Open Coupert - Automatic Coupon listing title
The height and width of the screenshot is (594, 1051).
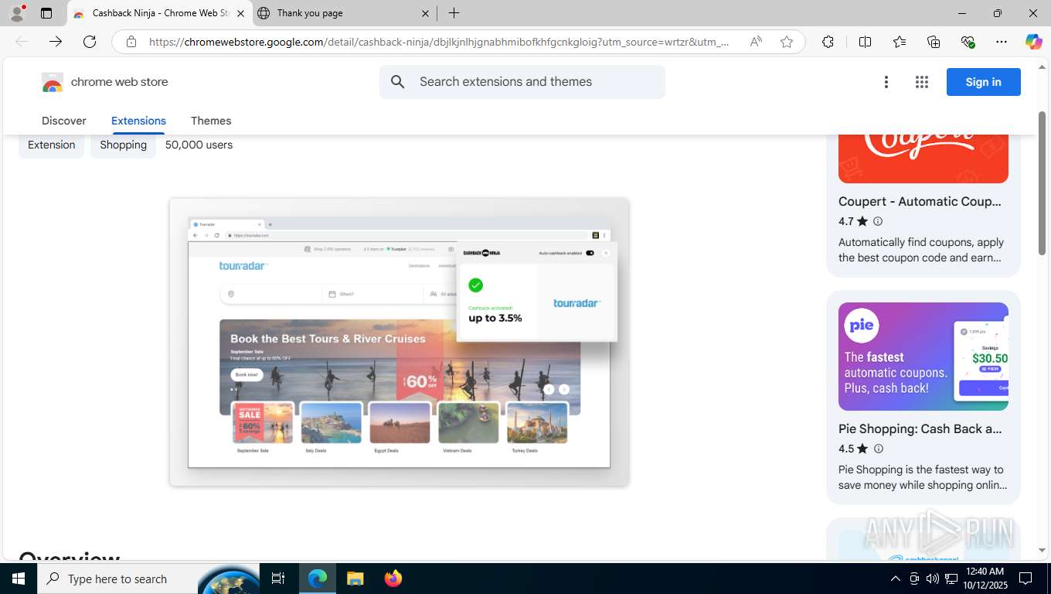click(920, 202)
